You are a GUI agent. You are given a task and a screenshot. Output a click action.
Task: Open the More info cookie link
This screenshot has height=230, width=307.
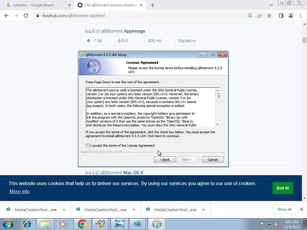click(19, 191)
